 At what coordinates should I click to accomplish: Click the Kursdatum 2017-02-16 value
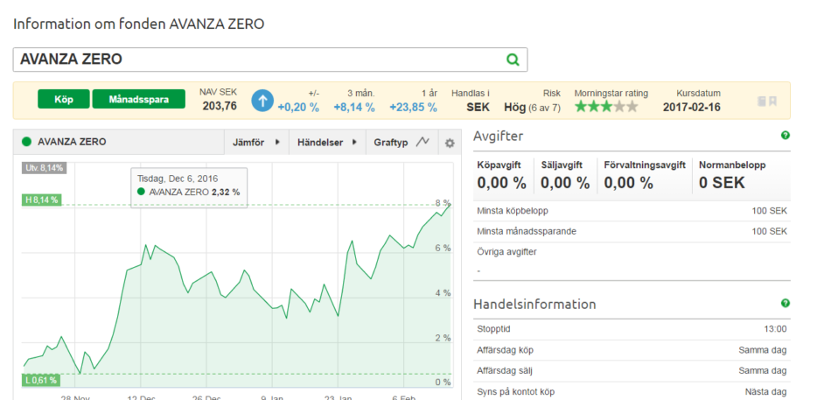[x=692, y=108]
